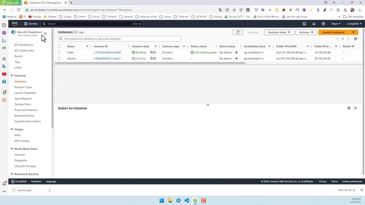Screen dimensions: 365x205
Task: Open table preferences gear icon
Action: [356, 39]
